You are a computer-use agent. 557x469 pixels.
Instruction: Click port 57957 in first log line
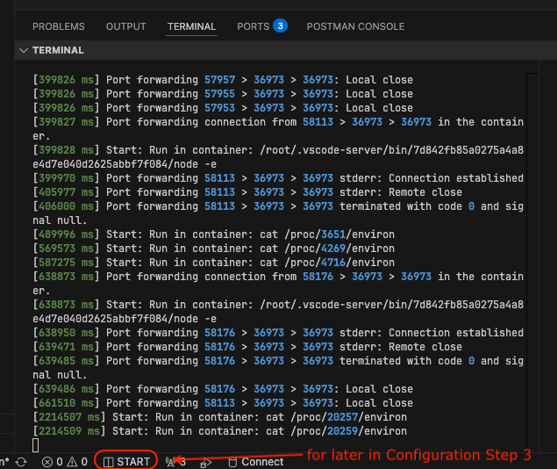click(x=219, y=80)
